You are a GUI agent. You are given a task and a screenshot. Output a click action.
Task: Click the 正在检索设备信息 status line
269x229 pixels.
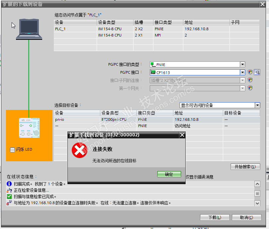31,190
